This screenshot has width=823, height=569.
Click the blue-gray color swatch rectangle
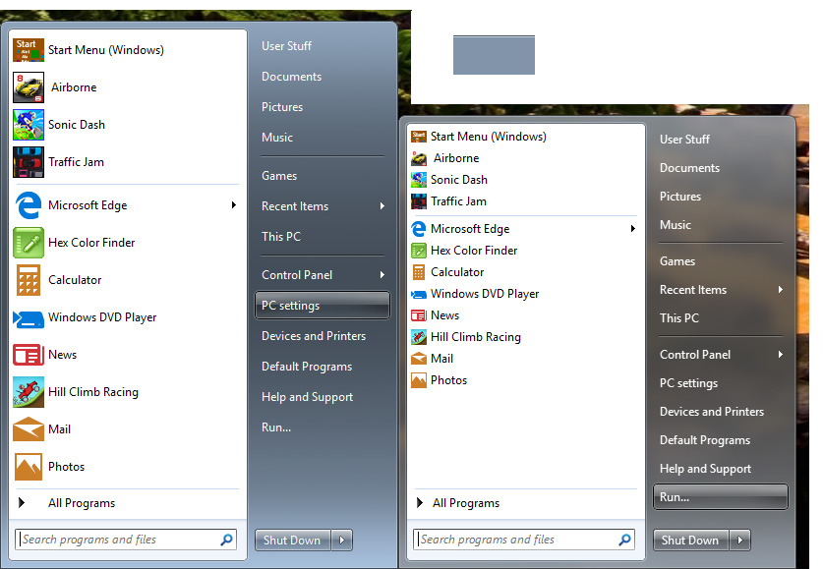(494, 55)
